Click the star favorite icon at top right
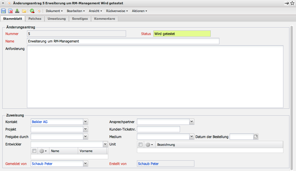 (x=292, y=3)
